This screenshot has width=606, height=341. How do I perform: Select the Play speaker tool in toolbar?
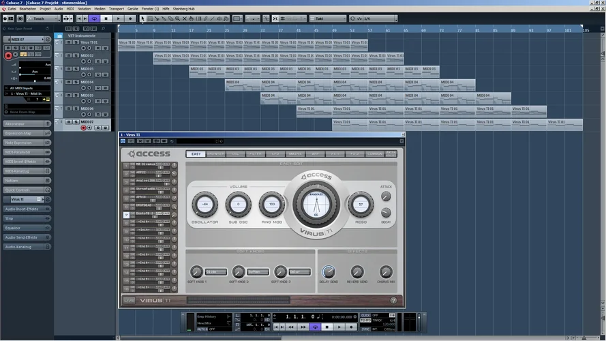pos(219,18)
